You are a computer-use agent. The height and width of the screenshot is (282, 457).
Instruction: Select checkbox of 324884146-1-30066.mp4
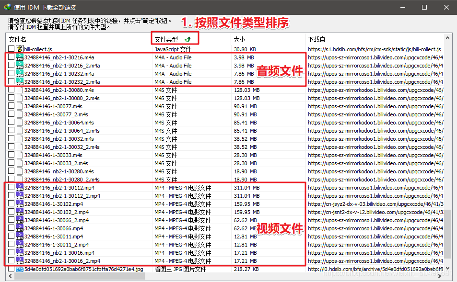pos(11,227)
